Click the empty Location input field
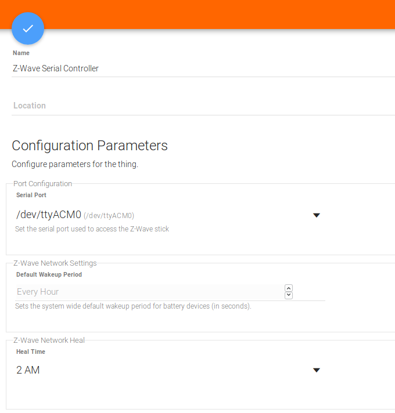The width and height of the screenshot is (395, 413). coord(203,106)
